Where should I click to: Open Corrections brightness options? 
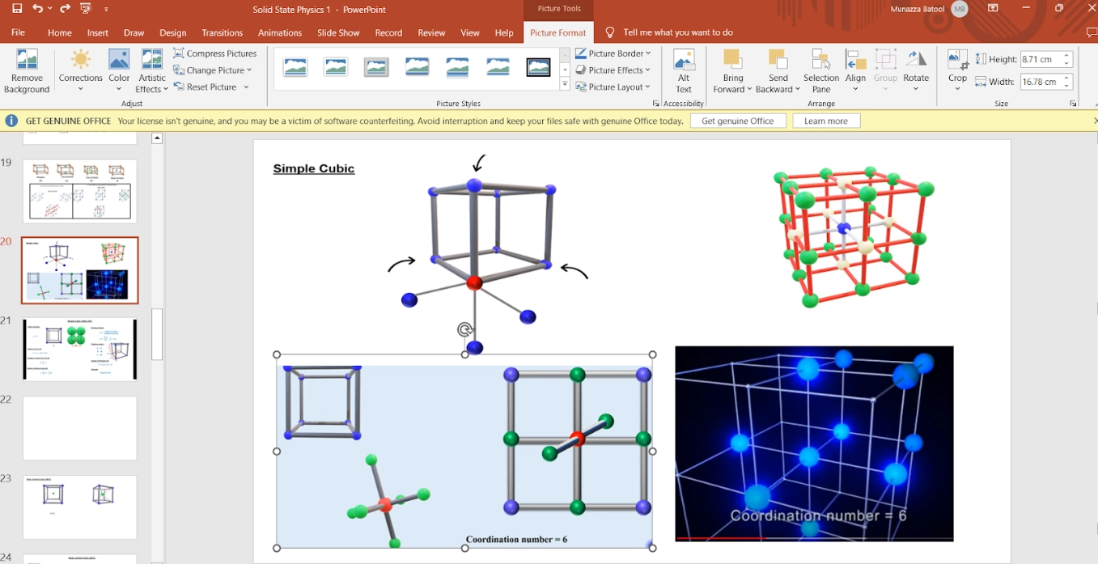coord(81,72)
